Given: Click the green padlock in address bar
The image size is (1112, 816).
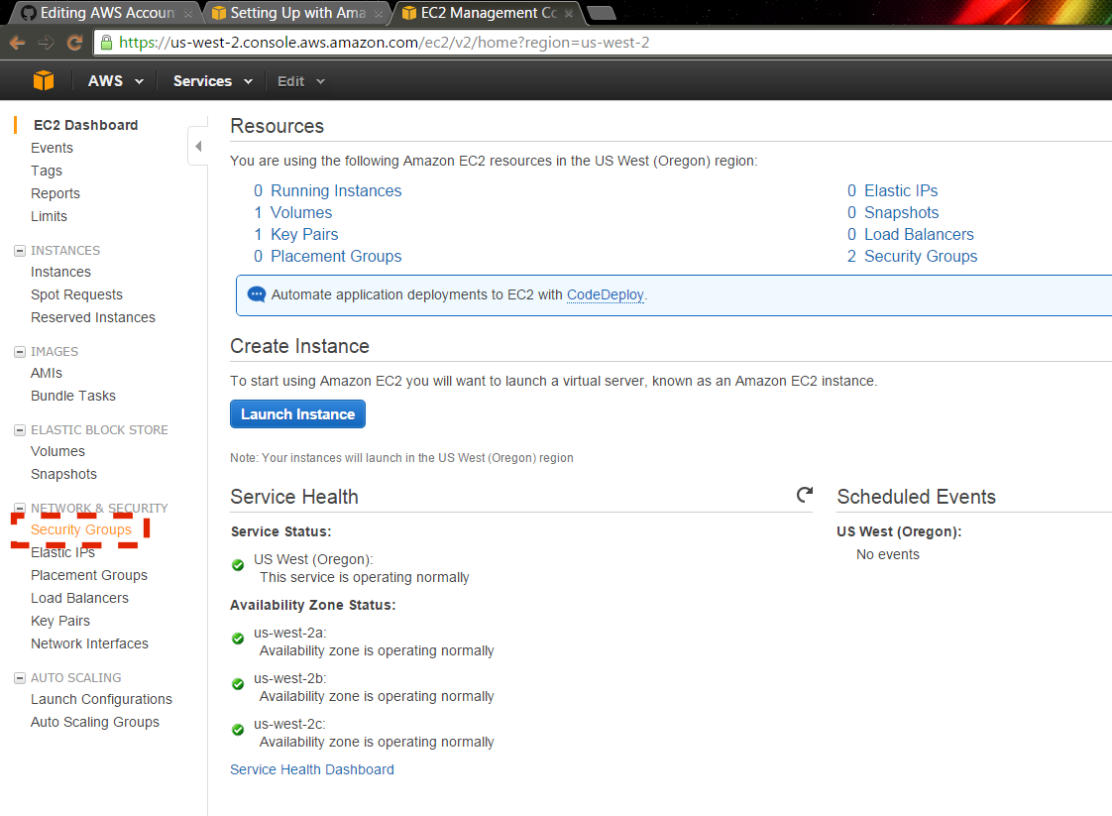Looking at the screenshot, I should point(106,43).
